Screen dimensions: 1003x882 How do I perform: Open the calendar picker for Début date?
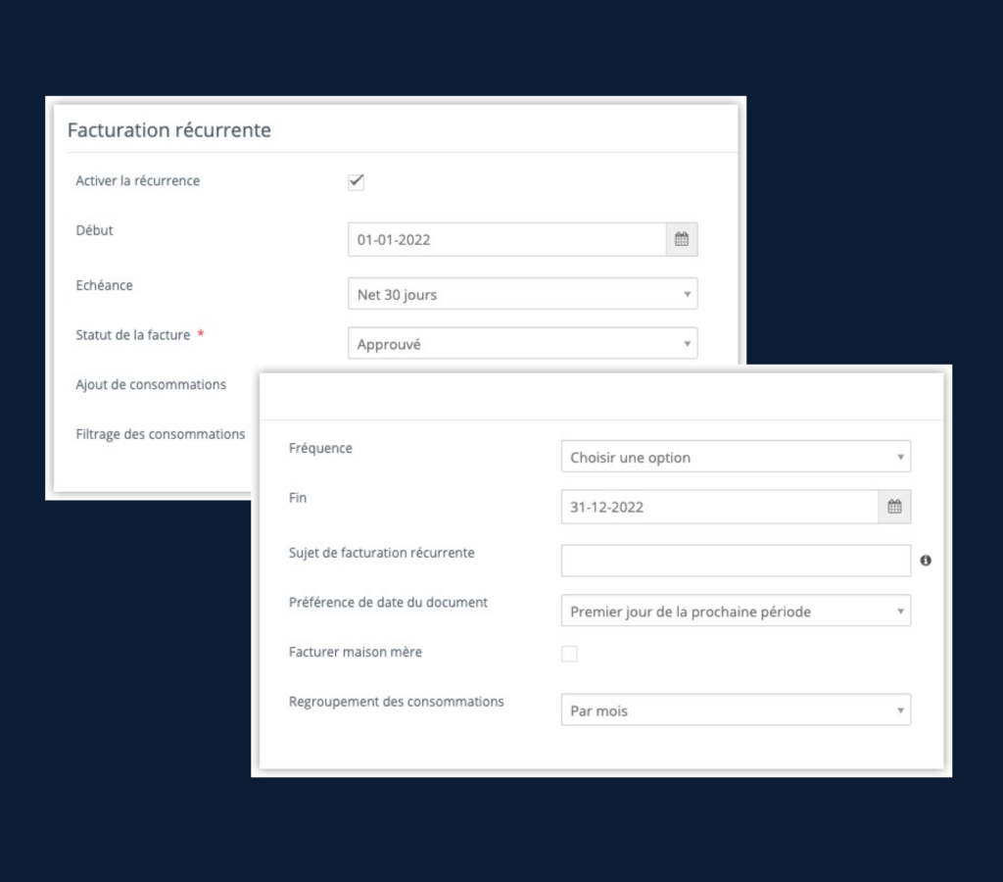(682, 239)
